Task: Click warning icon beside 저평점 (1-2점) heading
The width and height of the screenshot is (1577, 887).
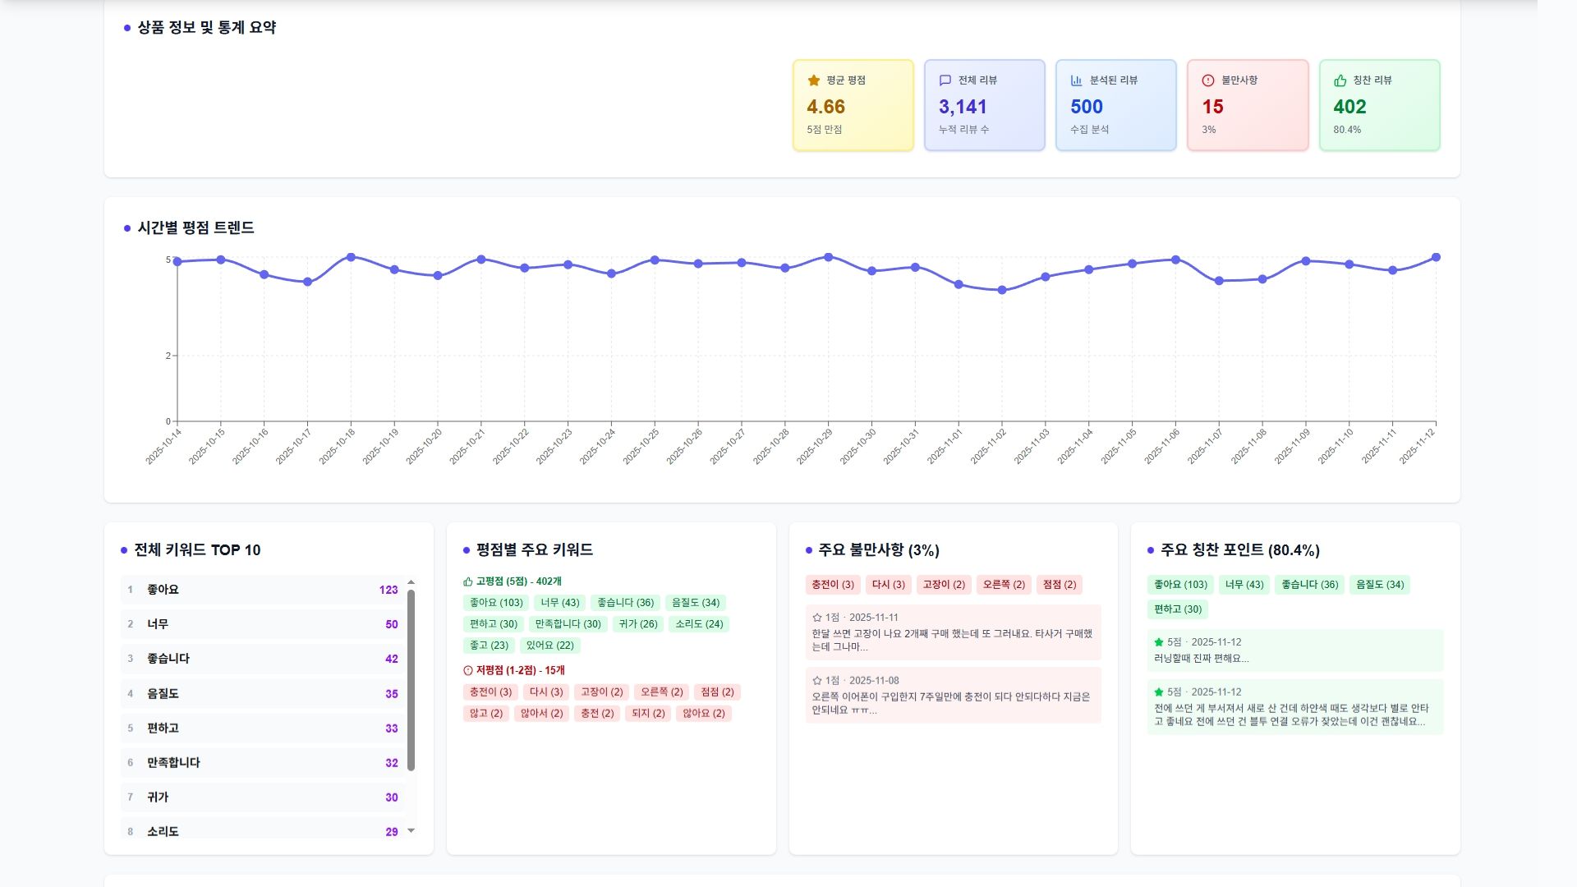Action: pos(468,671)
